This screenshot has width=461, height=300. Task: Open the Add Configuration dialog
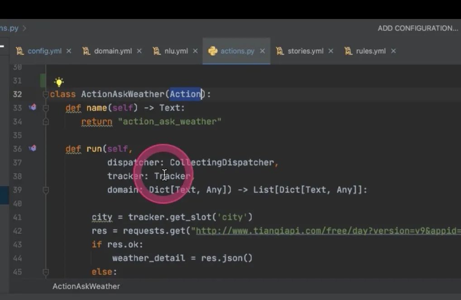tap(418, 28)
